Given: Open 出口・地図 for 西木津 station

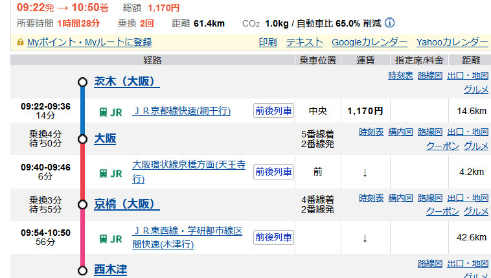Looking at the screenshot, I should coord(468,264).
